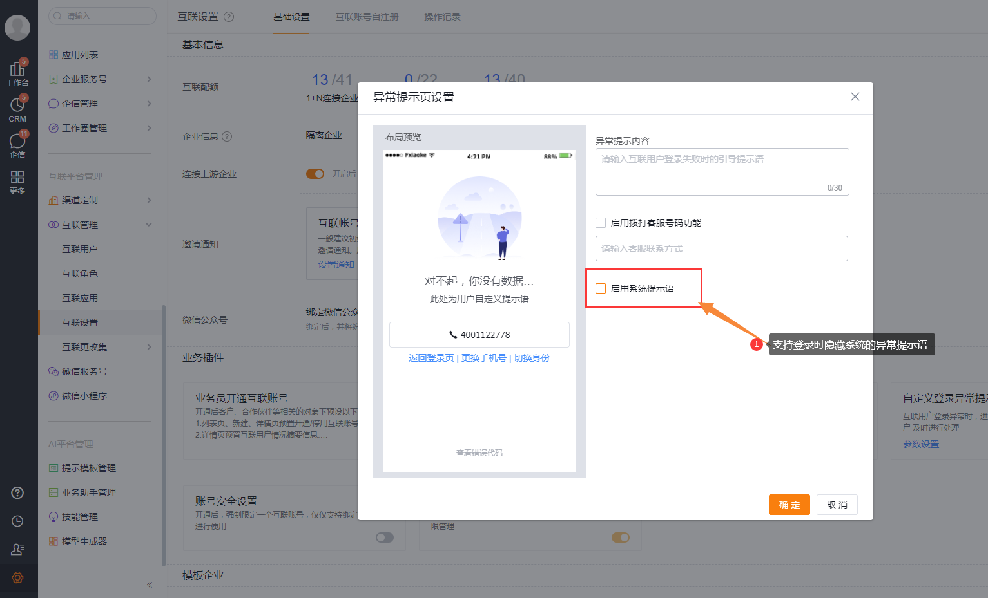Screen dimensions: 988x598
Task: Collapse the 互联管理 section
Action: tap(79, 224)
